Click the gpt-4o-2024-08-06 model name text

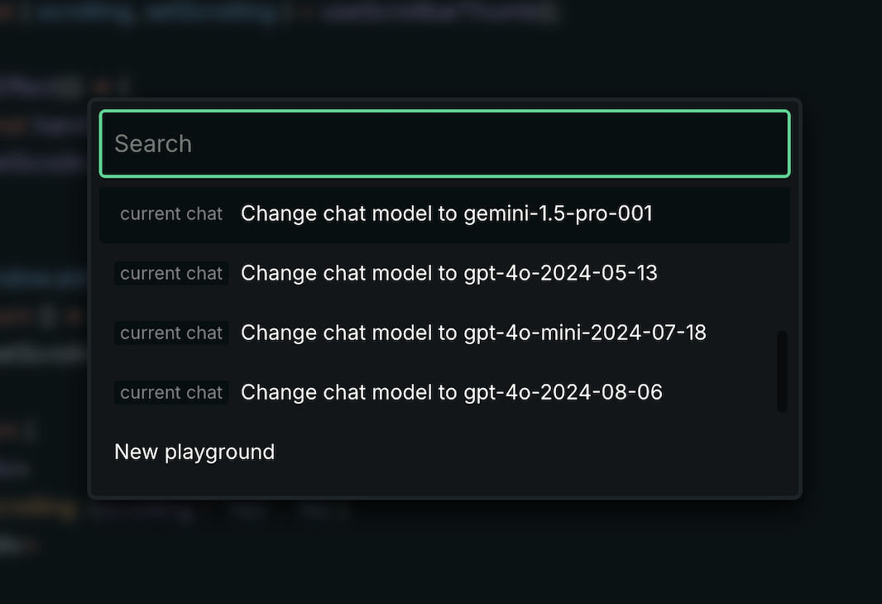tap(563, 393)
